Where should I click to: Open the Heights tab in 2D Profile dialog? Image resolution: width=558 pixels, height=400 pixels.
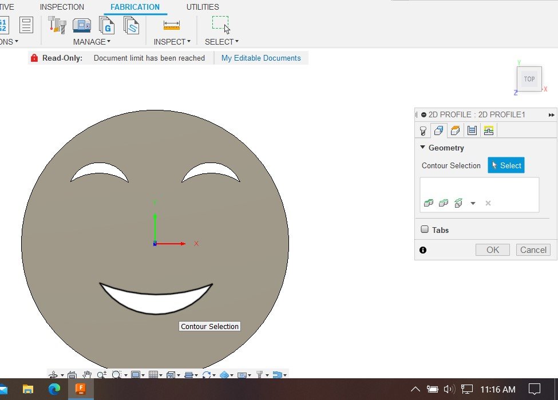pyautogui.click(x=455, y=130)
